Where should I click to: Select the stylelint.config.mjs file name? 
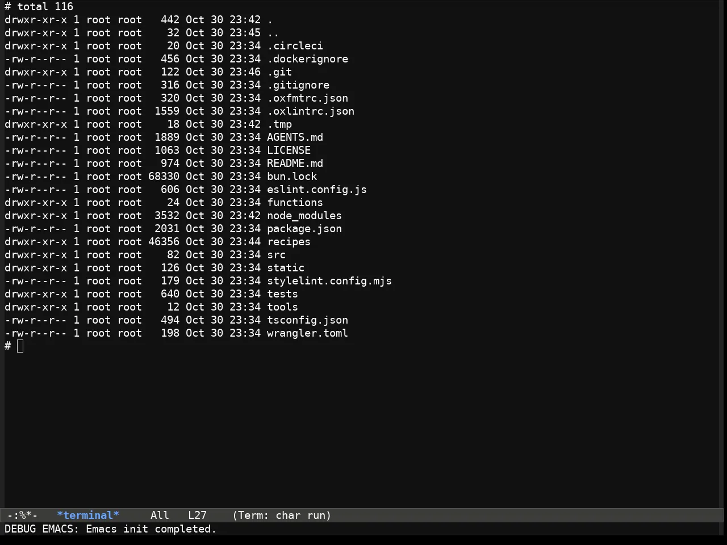click(x=329, y=281)
